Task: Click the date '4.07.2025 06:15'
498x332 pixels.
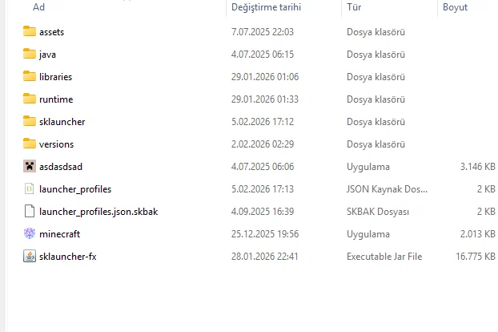Action: (x=263, y=55)
